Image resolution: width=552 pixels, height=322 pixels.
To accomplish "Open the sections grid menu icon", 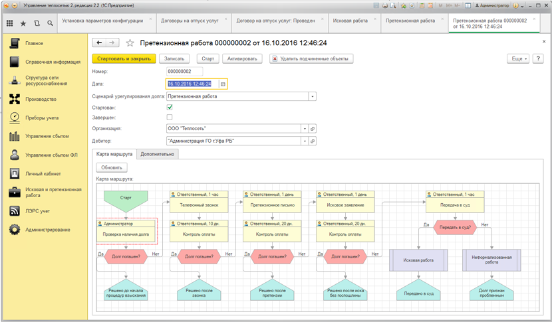I will [9, 23].
